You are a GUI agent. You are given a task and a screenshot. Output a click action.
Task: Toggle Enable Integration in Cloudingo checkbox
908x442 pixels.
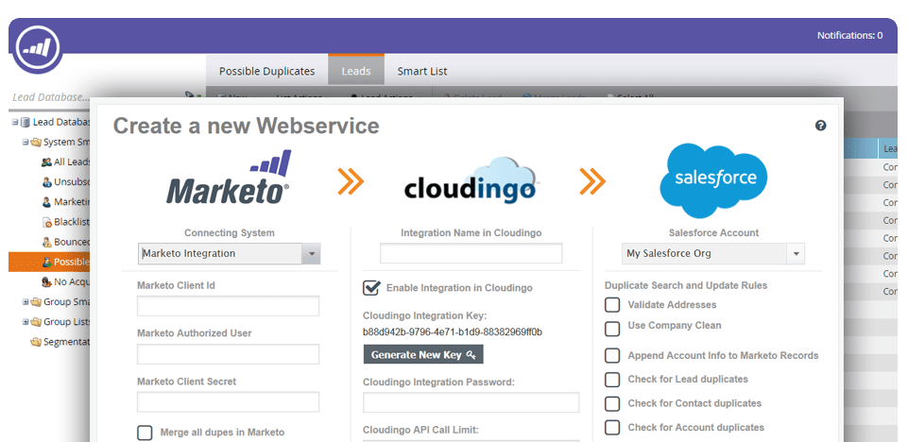[x=371, y=287]
